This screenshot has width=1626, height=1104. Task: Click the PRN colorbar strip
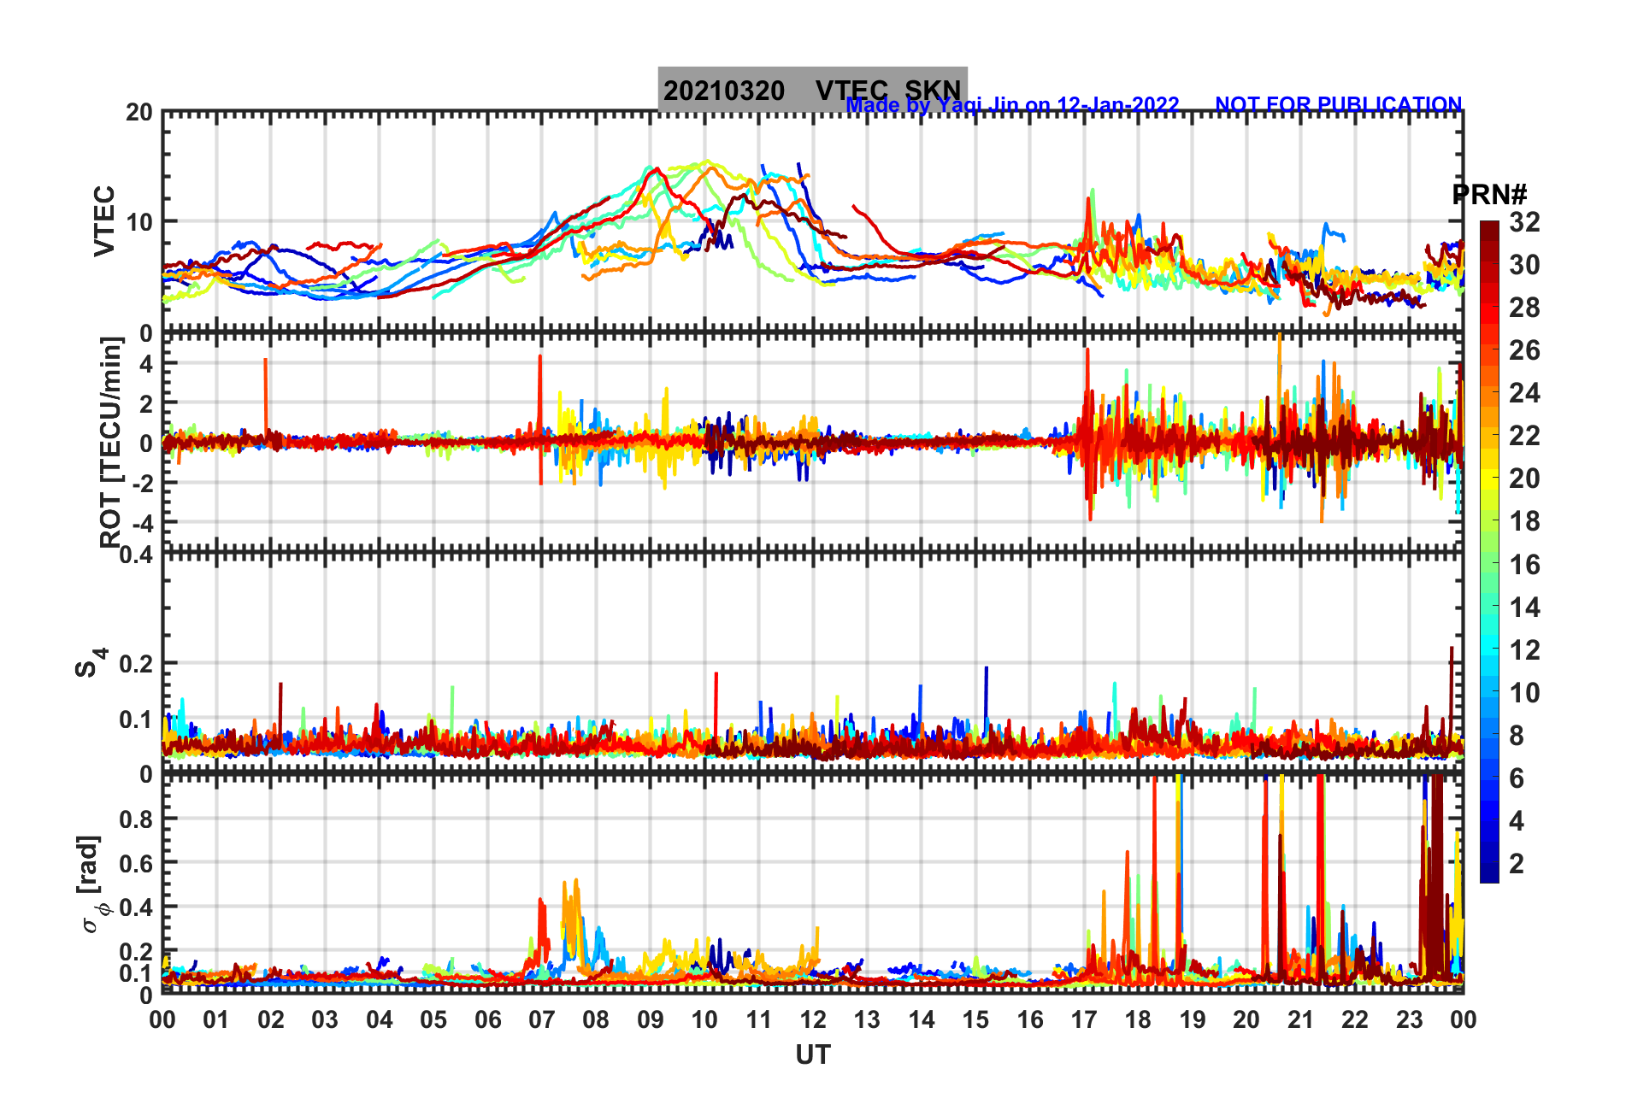[x=1489, y=552]
